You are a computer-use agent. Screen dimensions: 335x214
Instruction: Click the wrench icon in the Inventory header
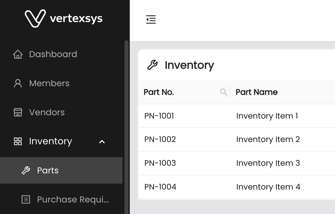152,65
